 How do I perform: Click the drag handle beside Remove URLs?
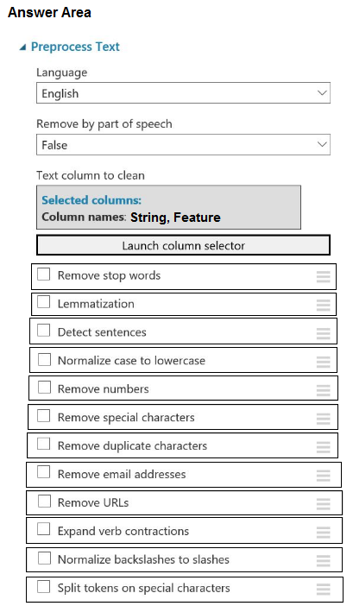pos(323,504)
